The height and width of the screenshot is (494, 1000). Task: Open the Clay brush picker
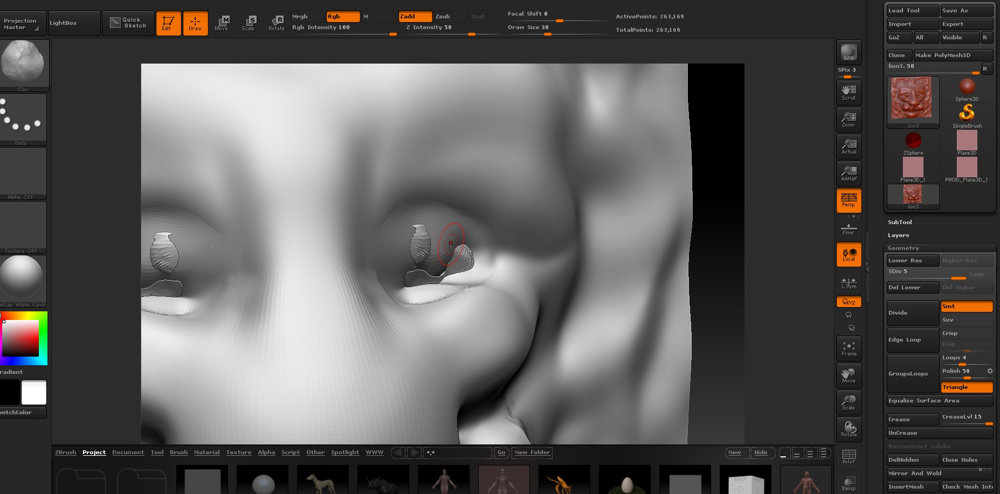coord(23,66)
